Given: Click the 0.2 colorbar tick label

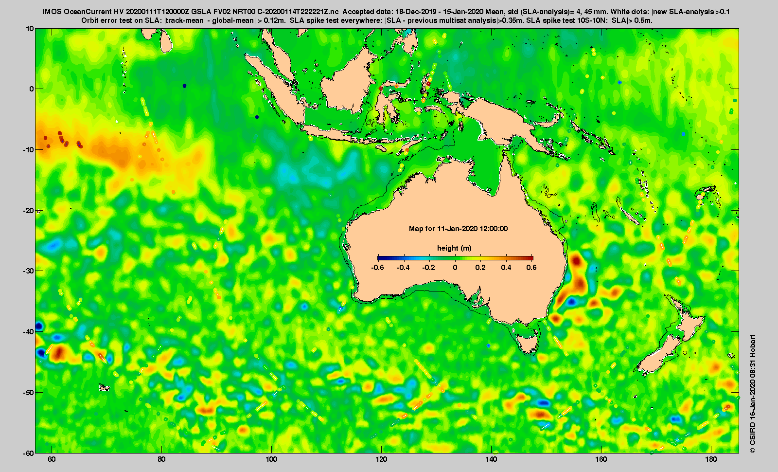Looking at the screenshot, I should tap(480, 268).
